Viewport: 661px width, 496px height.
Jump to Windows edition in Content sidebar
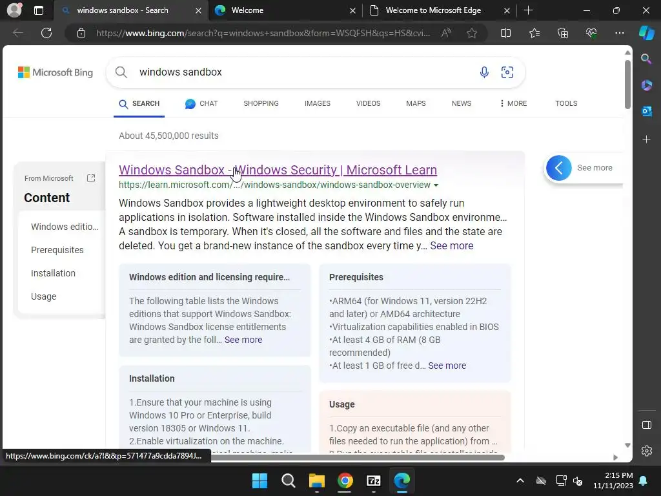(65, 227)
